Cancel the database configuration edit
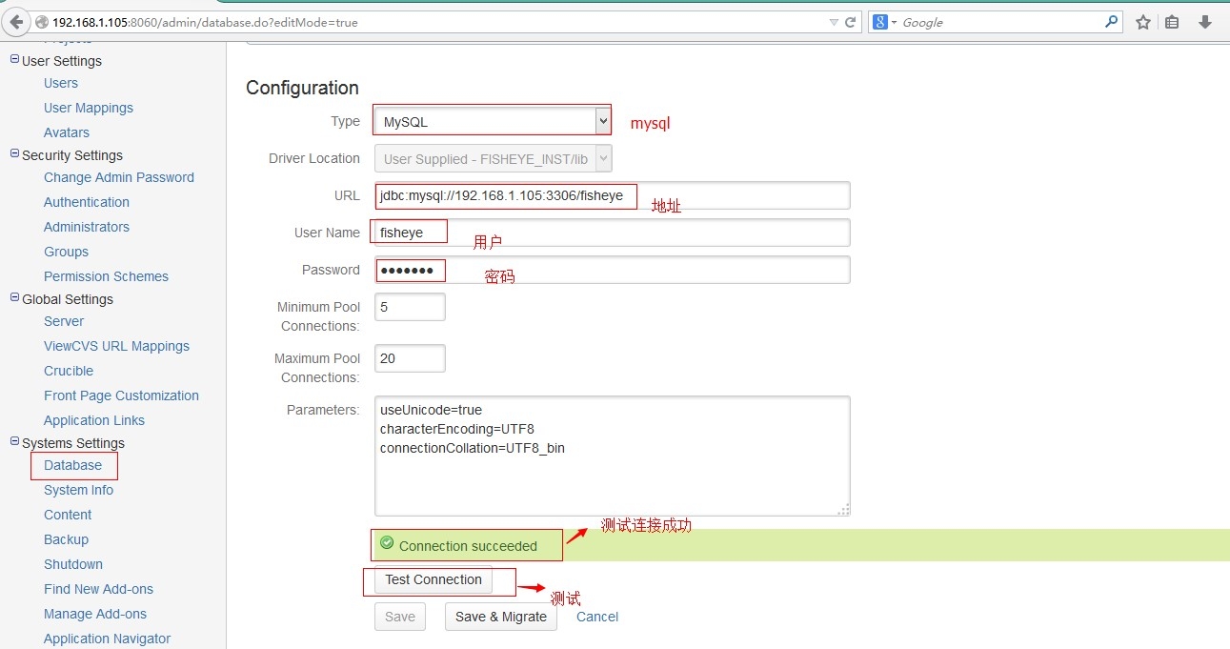Screen dimensions: 1230x649 [597, 617]
